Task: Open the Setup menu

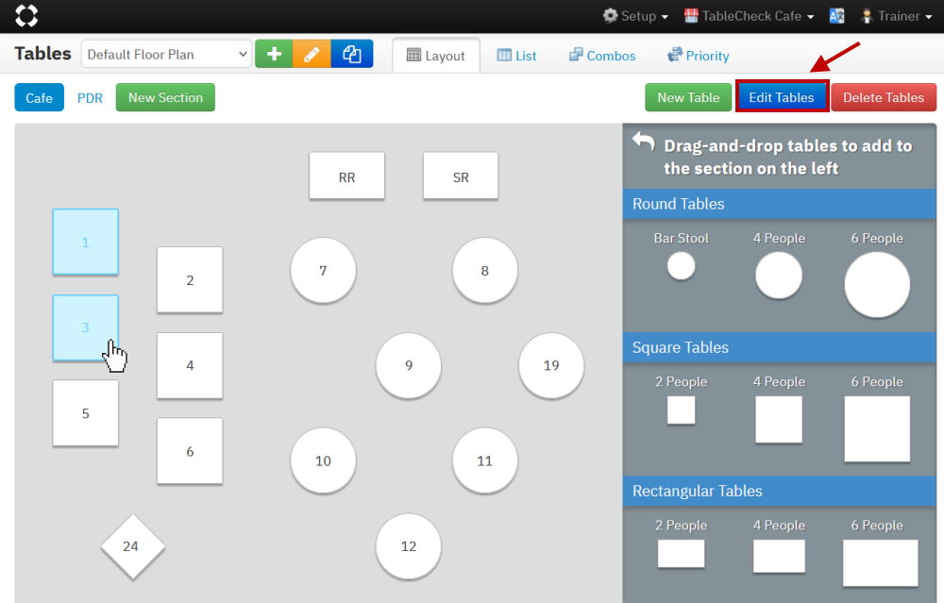Action: pyautogui.click(x=635, y=16)
